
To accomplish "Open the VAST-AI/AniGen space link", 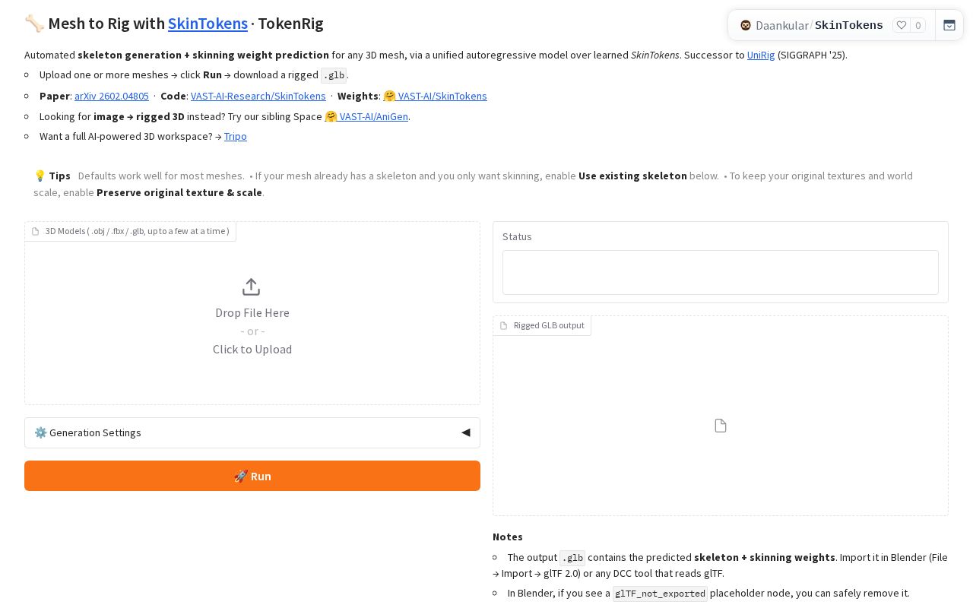I will point(374,116).
